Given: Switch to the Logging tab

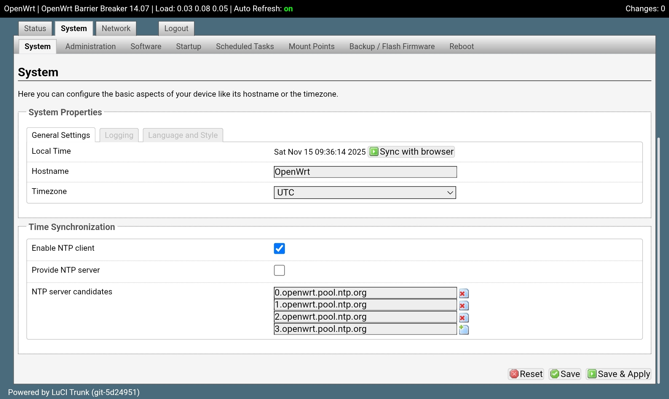Looking at the screenshot, I should [x=119, y=135].
